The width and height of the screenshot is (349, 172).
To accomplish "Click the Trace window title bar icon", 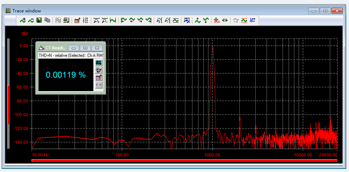I will pos(8,11).
